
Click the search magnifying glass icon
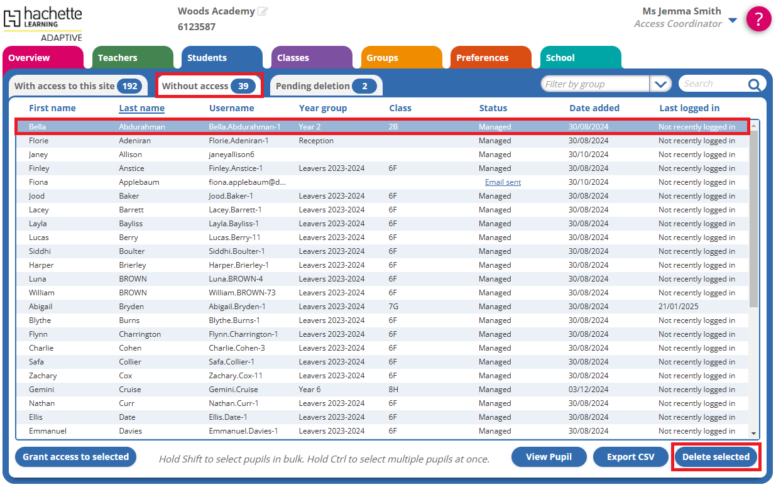point(753,83)
